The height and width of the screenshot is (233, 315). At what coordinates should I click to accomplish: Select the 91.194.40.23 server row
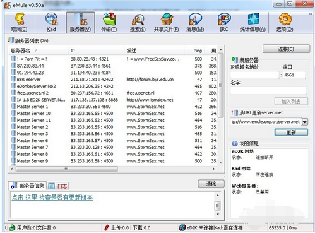114,73
